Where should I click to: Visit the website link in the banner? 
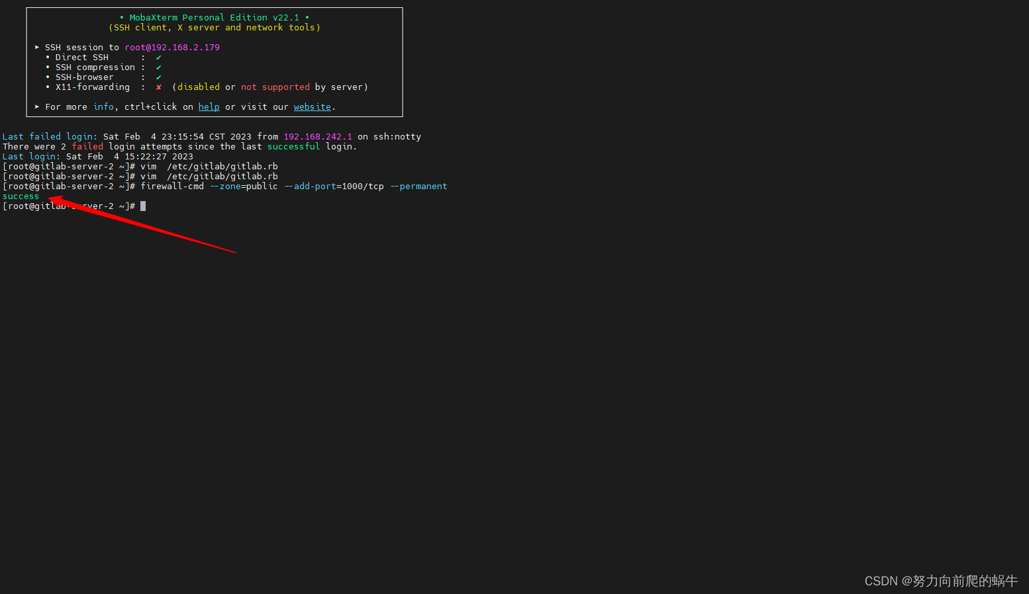click(x=312, y=106)
